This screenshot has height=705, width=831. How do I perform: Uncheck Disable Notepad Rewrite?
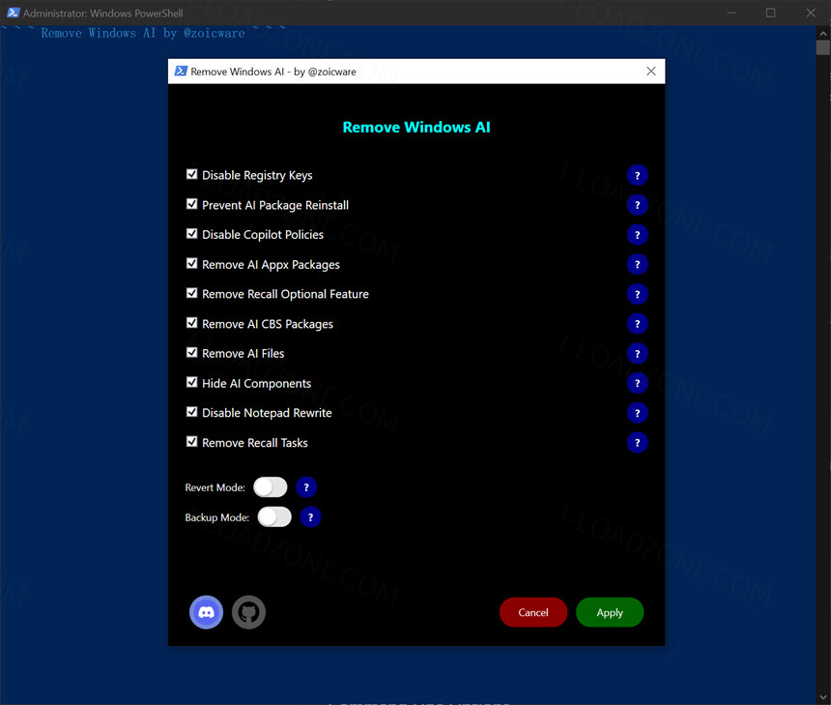[192, 412]
